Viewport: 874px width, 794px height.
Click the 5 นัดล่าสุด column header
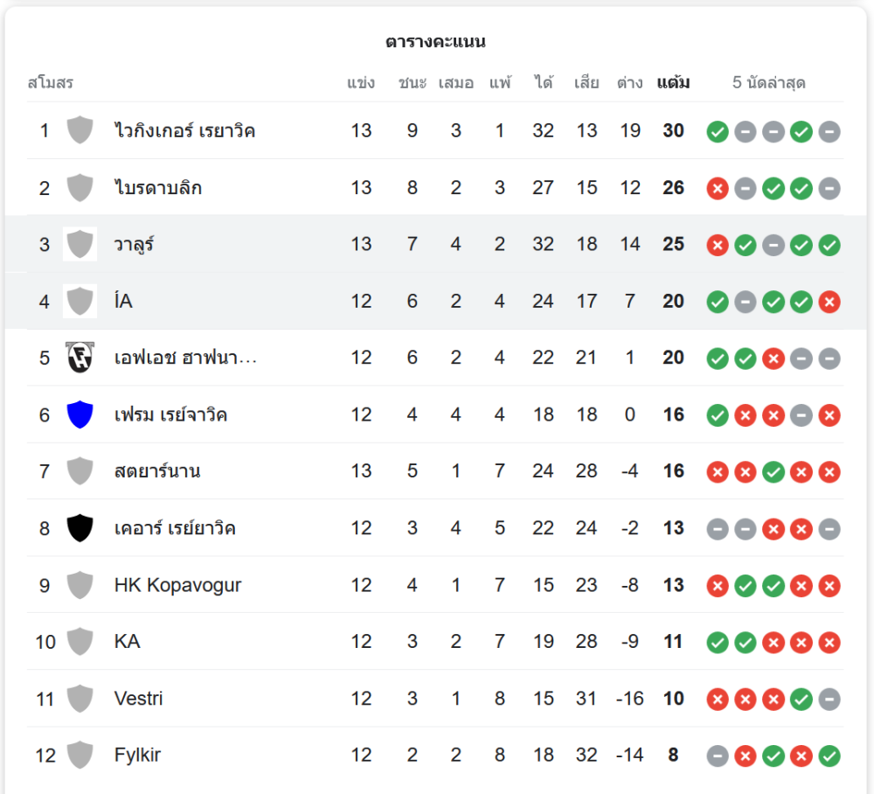point(768,83)
